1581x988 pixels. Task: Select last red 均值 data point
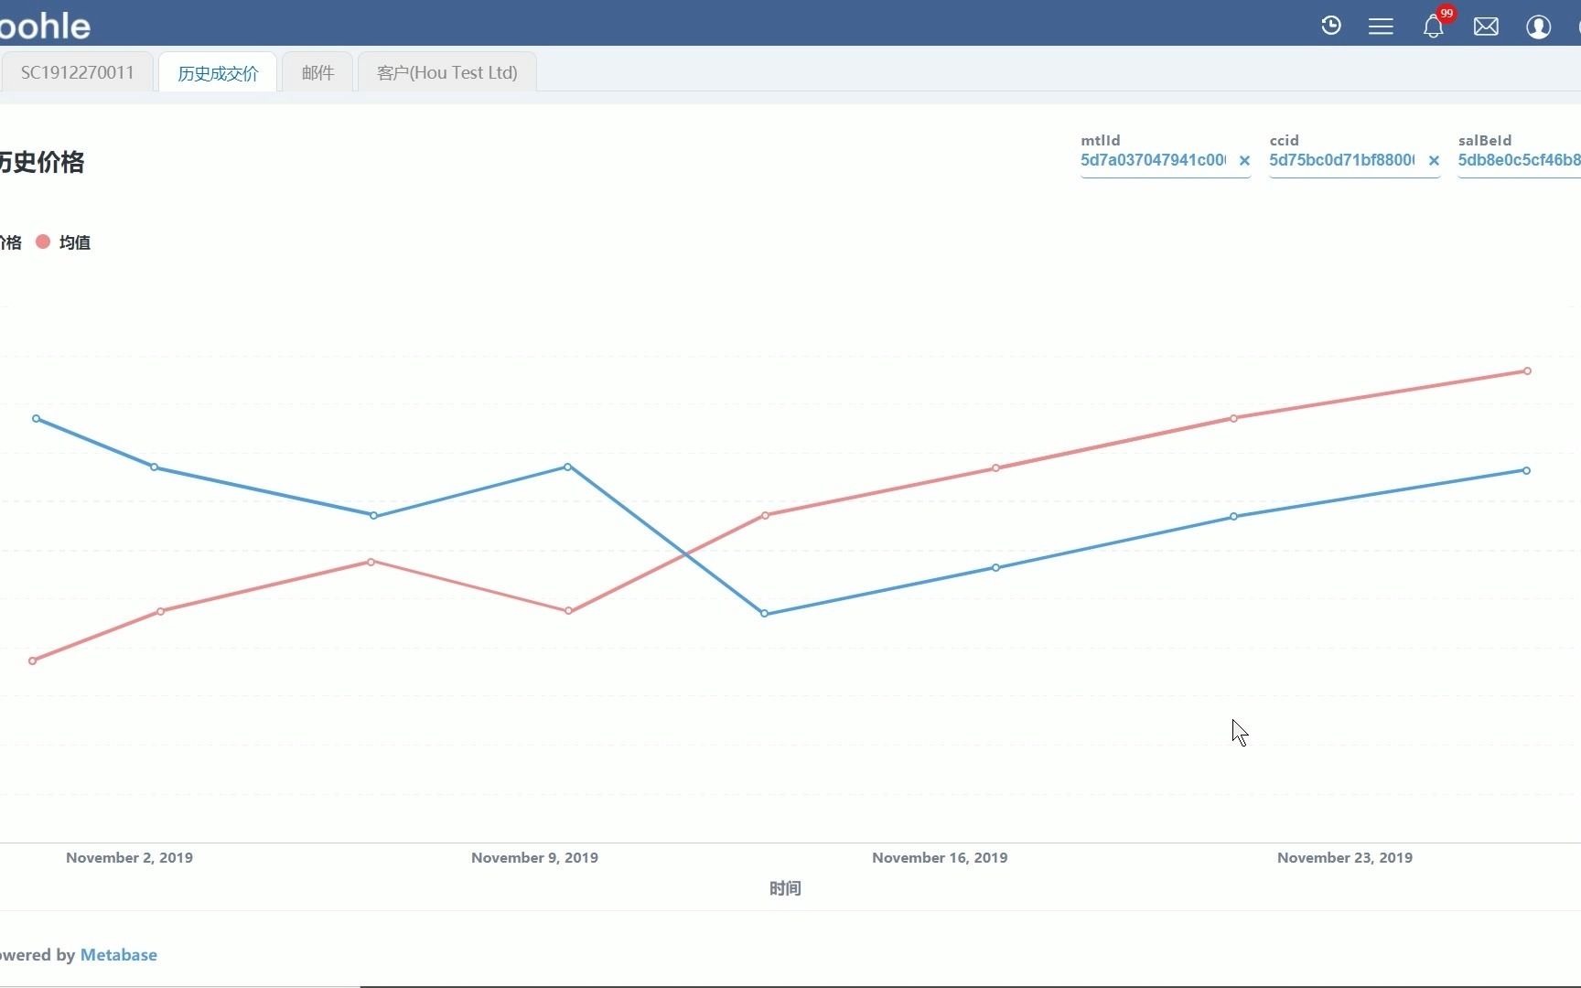[1527, 371]
